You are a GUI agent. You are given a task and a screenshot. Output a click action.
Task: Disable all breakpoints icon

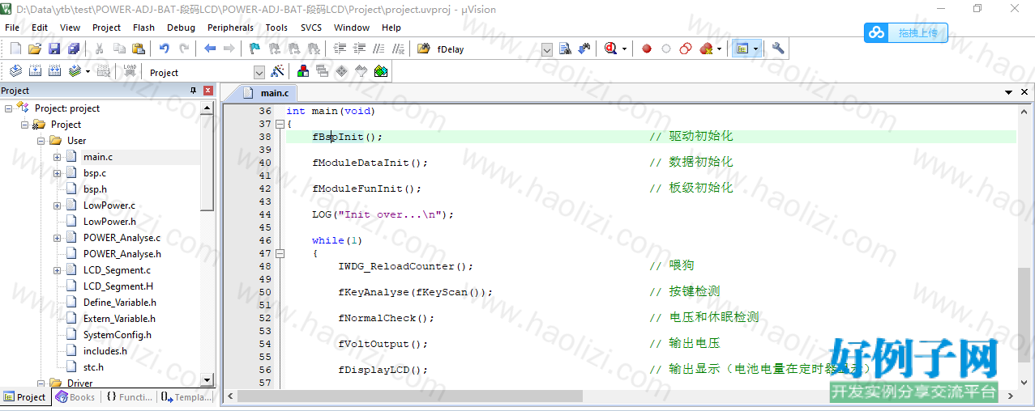click(686, 49)
